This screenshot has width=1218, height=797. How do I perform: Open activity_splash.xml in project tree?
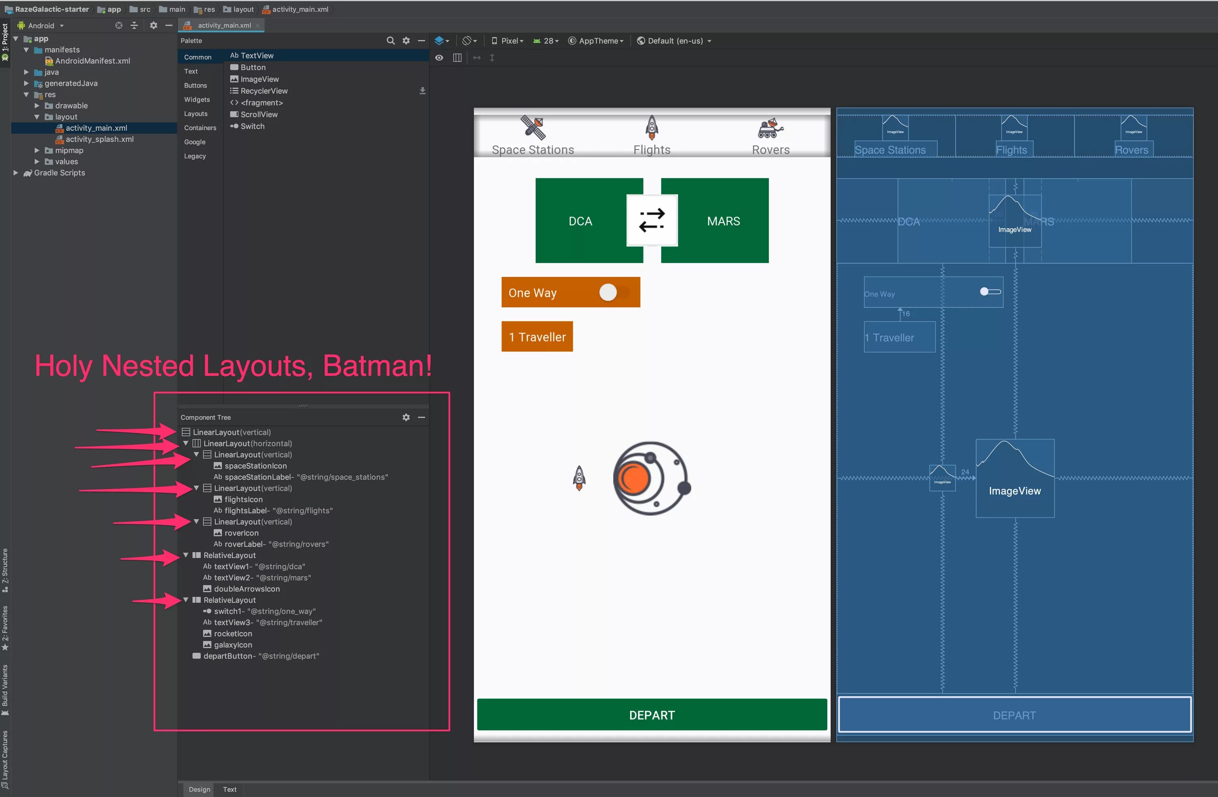tap(99, 139)
